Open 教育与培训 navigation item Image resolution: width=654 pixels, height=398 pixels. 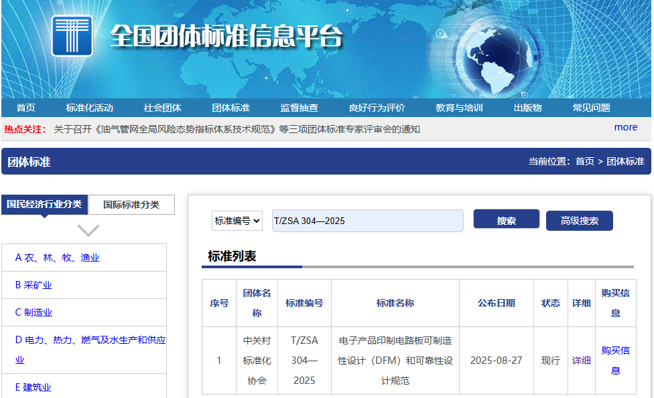click(x=459, y=108)
